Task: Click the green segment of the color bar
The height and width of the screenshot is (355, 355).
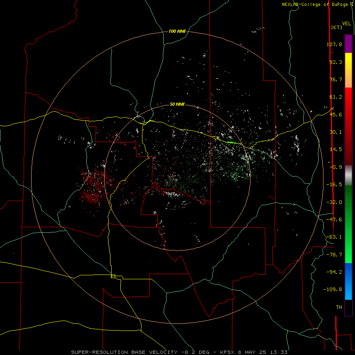Action: [348, 224]
